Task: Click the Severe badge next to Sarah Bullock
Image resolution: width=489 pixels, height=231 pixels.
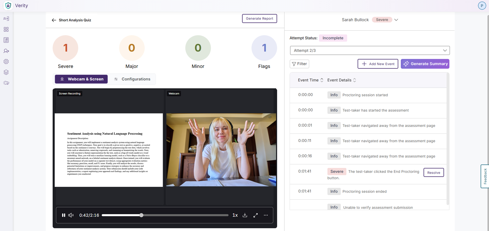Action: pyautogui.click(x=382, y=20)
